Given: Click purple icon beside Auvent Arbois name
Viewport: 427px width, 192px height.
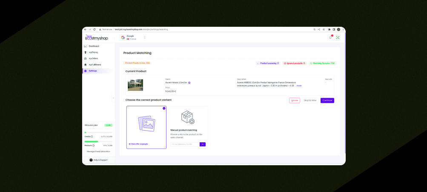Looking at the screenshot, I should point(189,82).
